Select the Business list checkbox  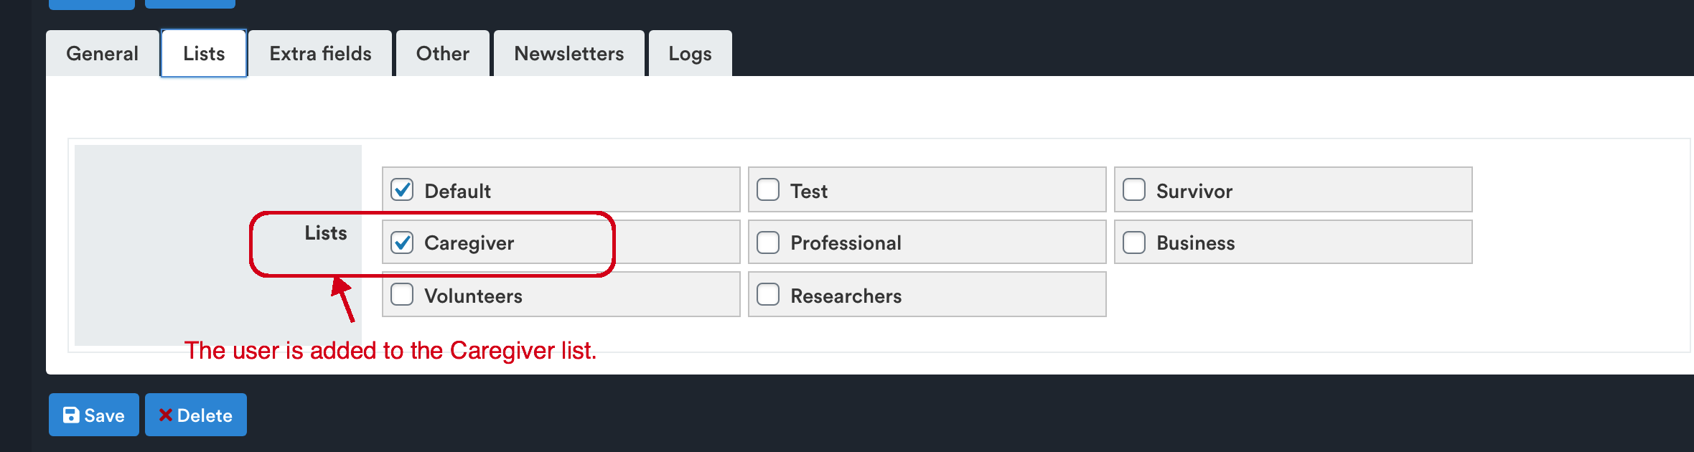point(1134,243)
